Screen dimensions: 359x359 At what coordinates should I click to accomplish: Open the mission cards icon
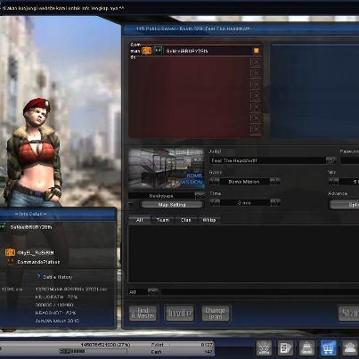[x=285, y=347]
